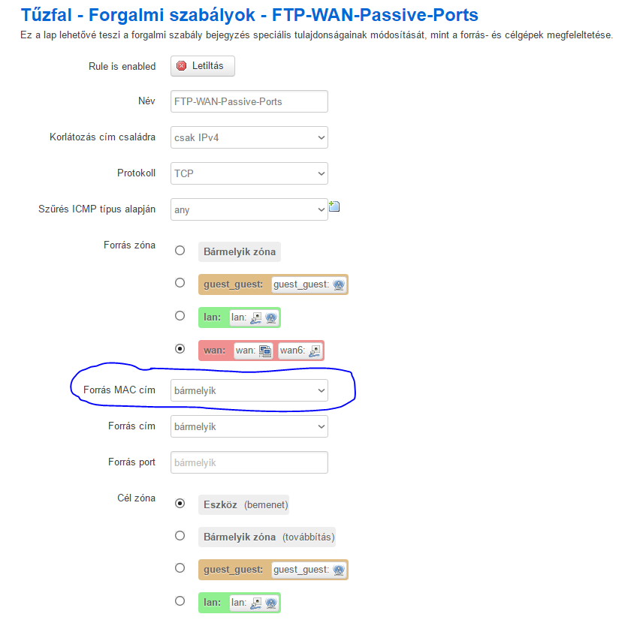Open the 'Korlátozás cím családra' dropdown
Screen dimensions: 634x620
249,137
